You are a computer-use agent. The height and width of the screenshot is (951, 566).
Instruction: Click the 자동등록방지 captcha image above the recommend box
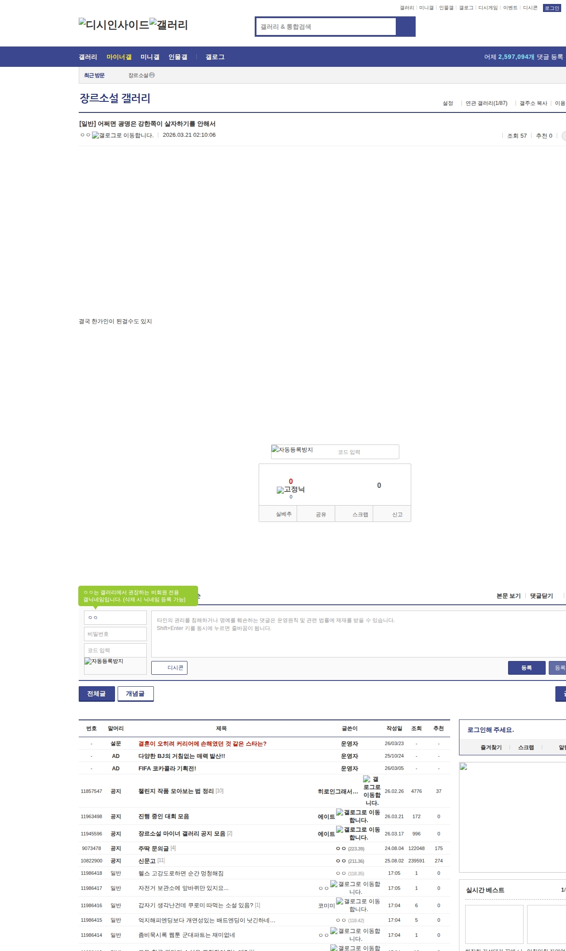point(292,450)
